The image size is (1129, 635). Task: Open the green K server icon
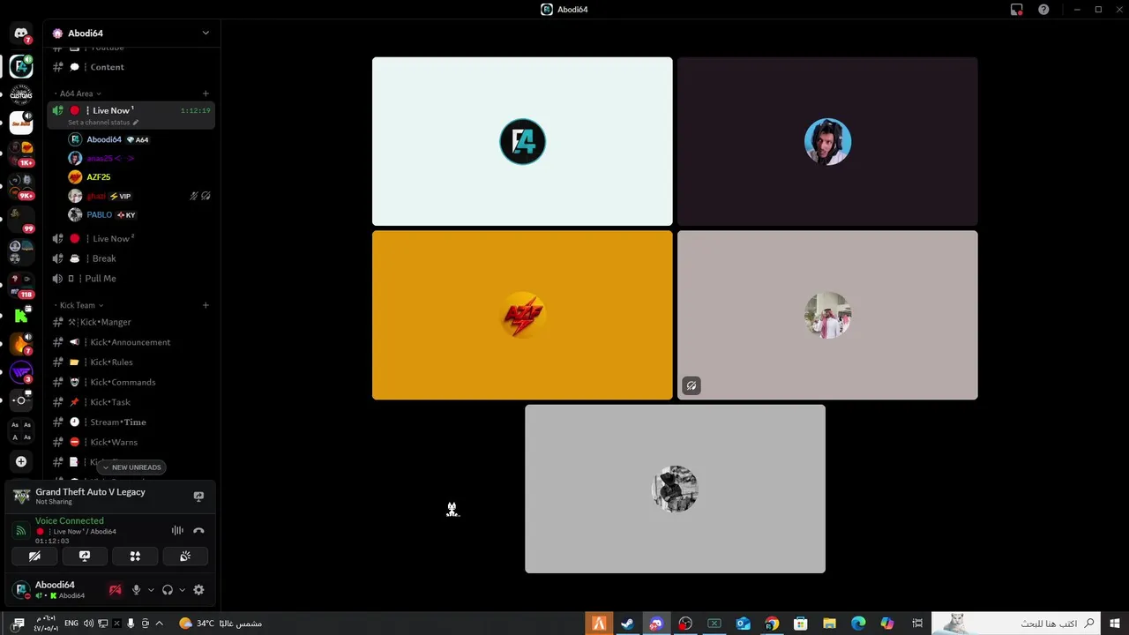(x=21, y=315)
